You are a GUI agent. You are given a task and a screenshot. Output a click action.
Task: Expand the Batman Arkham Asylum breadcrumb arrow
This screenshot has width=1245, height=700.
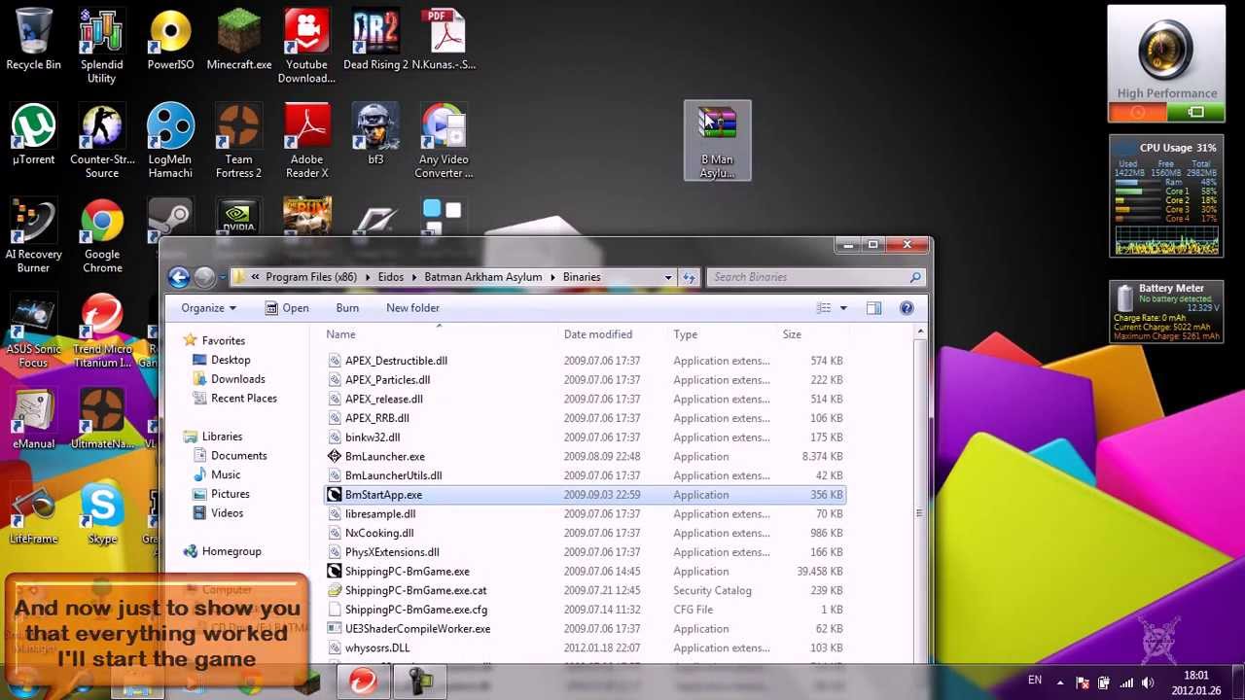[551, 277]
